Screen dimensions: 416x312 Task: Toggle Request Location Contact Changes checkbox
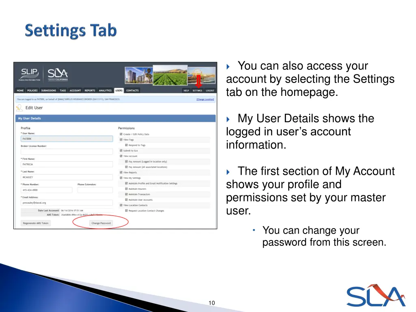pos(126,210)
